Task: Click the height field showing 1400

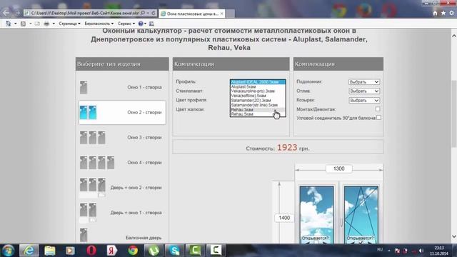Action: click(284, 218)
